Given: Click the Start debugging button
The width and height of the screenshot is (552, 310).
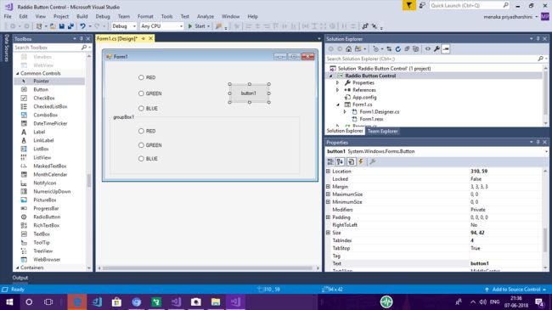Looking at the screenshot, I should (199, 26).
